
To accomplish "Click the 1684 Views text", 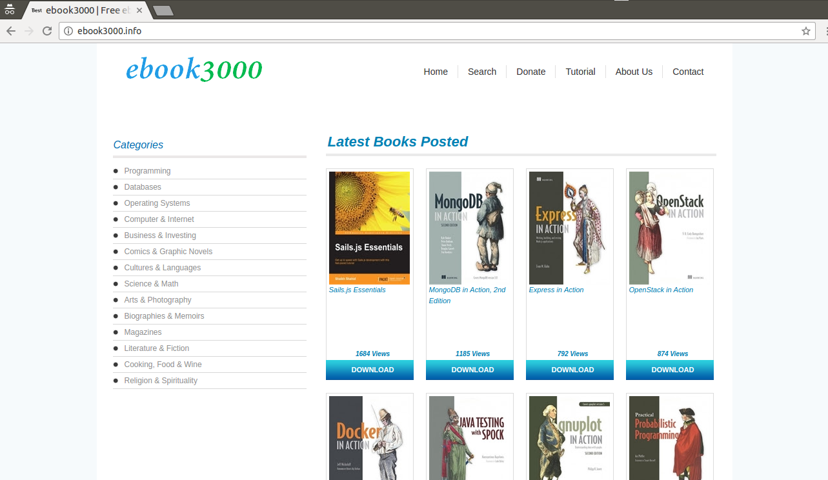I will tap(372, 354).
